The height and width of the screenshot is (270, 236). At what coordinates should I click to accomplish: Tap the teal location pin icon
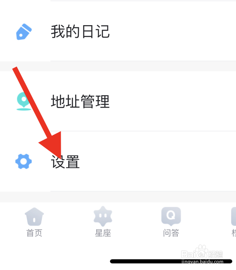pos(24,101)
